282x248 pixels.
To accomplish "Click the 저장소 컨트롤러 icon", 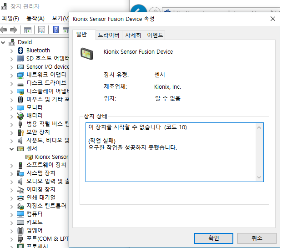I will coord(20,206).
